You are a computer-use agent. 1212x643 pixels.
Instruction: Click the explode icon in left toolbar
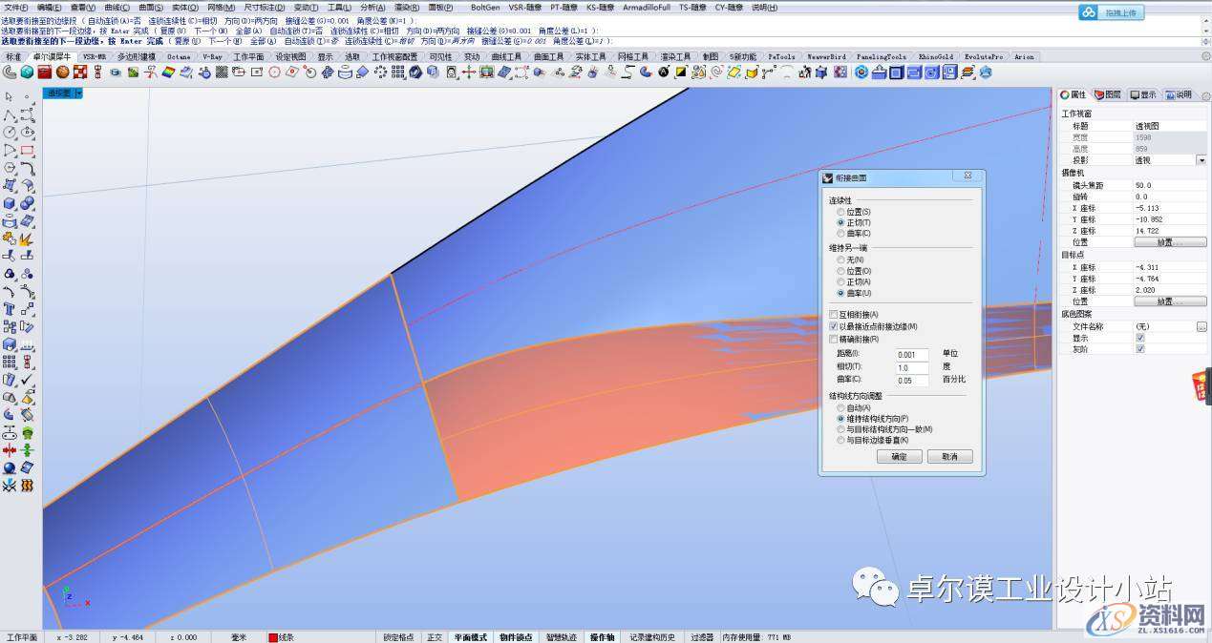[27, 239]
